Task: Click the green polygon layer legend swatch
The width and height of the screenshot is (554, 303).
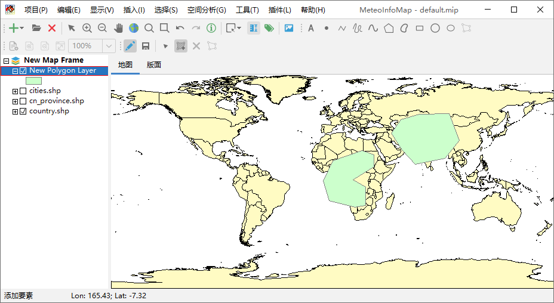Action: coord(33,81)
